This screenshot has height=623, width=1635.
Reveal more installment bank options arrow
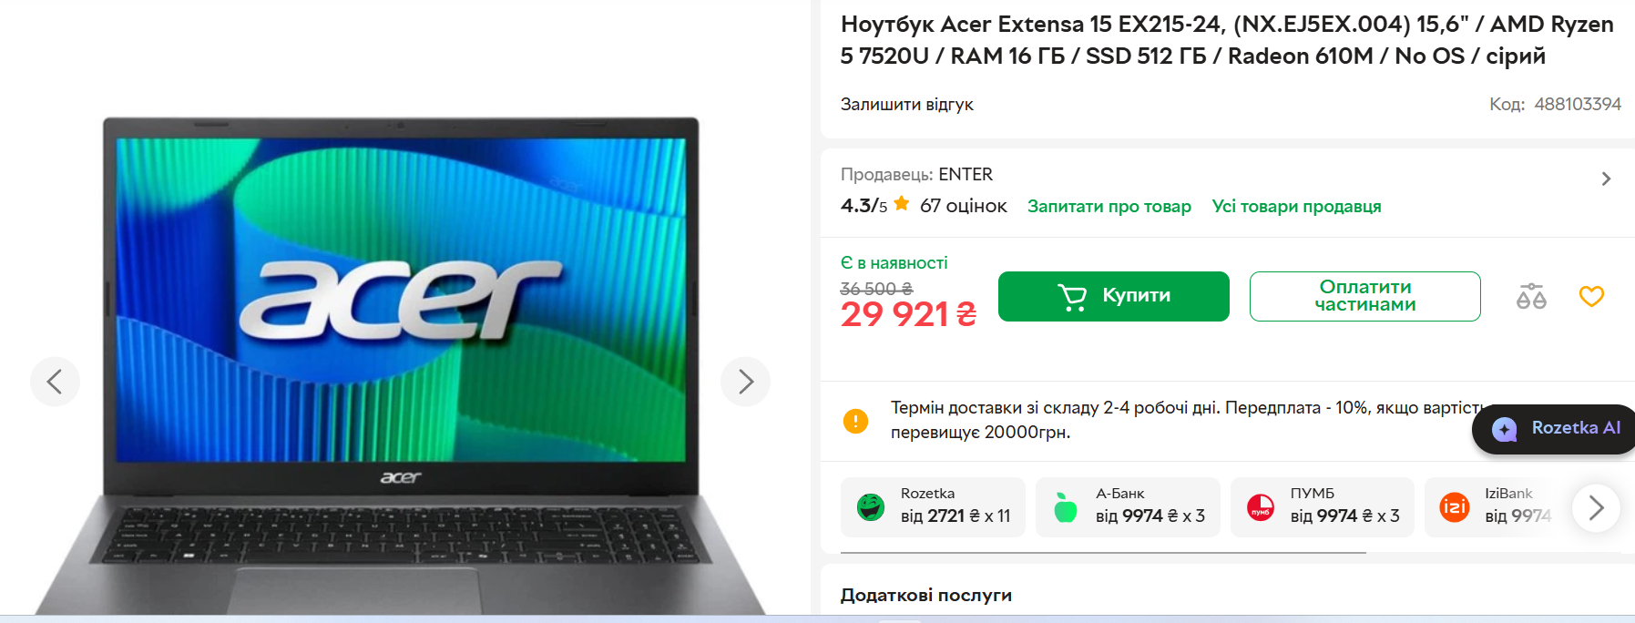tap(1596, 507)
